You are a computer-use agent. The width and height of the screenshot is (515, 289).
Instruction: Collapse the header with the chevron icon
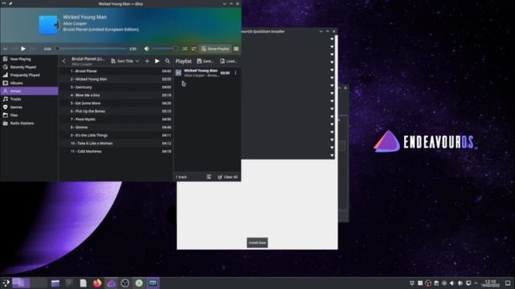tap(6, 49)
